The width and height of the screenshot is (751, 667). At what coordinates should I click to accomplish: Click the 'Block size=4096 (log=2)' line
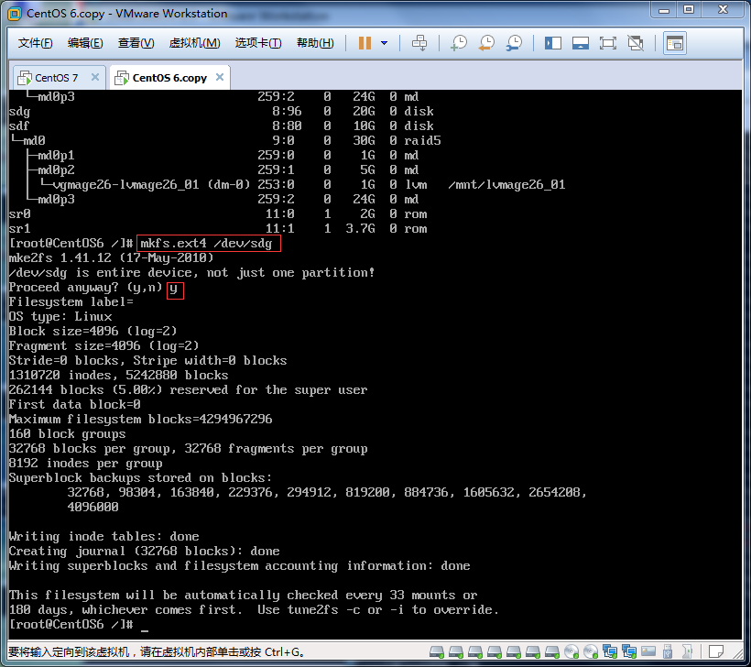93,331
